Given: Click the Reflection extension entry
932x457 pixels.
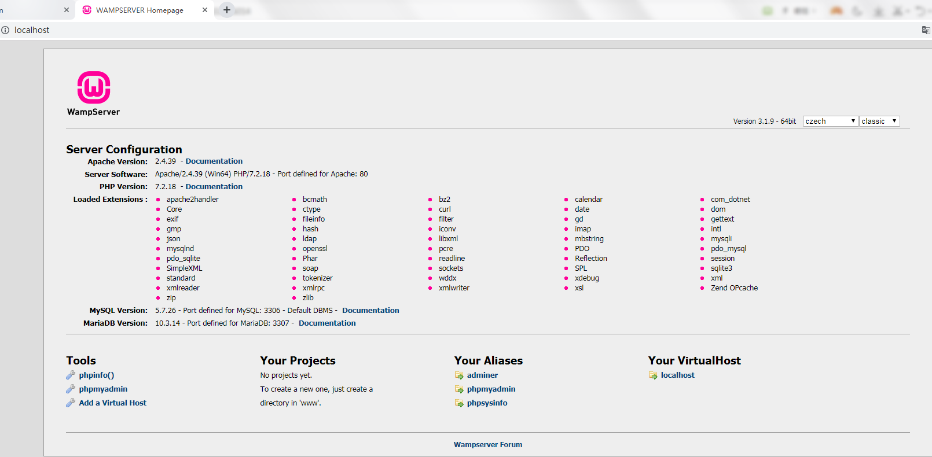Looking at the screenshot, I should click(591, 259).
